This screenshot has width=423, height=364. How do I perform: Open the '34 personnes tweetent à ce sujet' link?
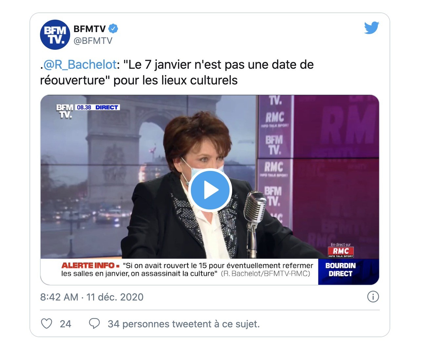184,324
